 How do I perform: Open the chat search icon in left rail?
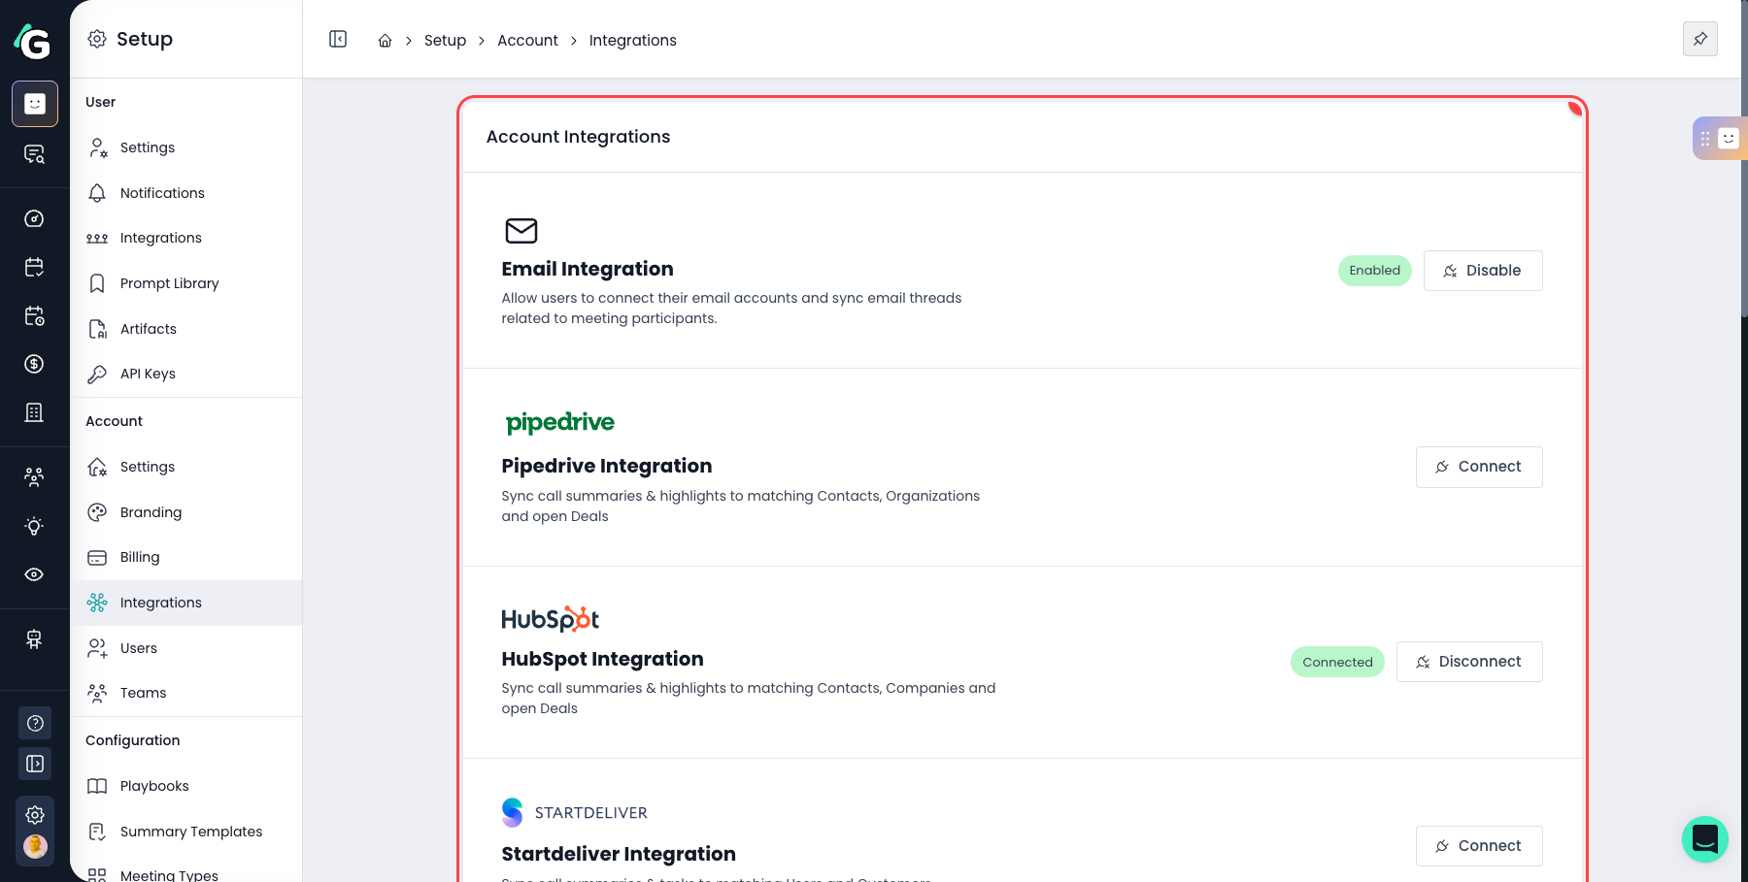point(35,154)
